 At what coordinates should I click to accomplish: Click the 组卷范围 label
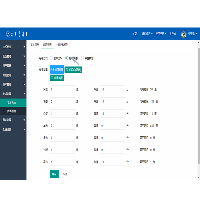[43, 69]
